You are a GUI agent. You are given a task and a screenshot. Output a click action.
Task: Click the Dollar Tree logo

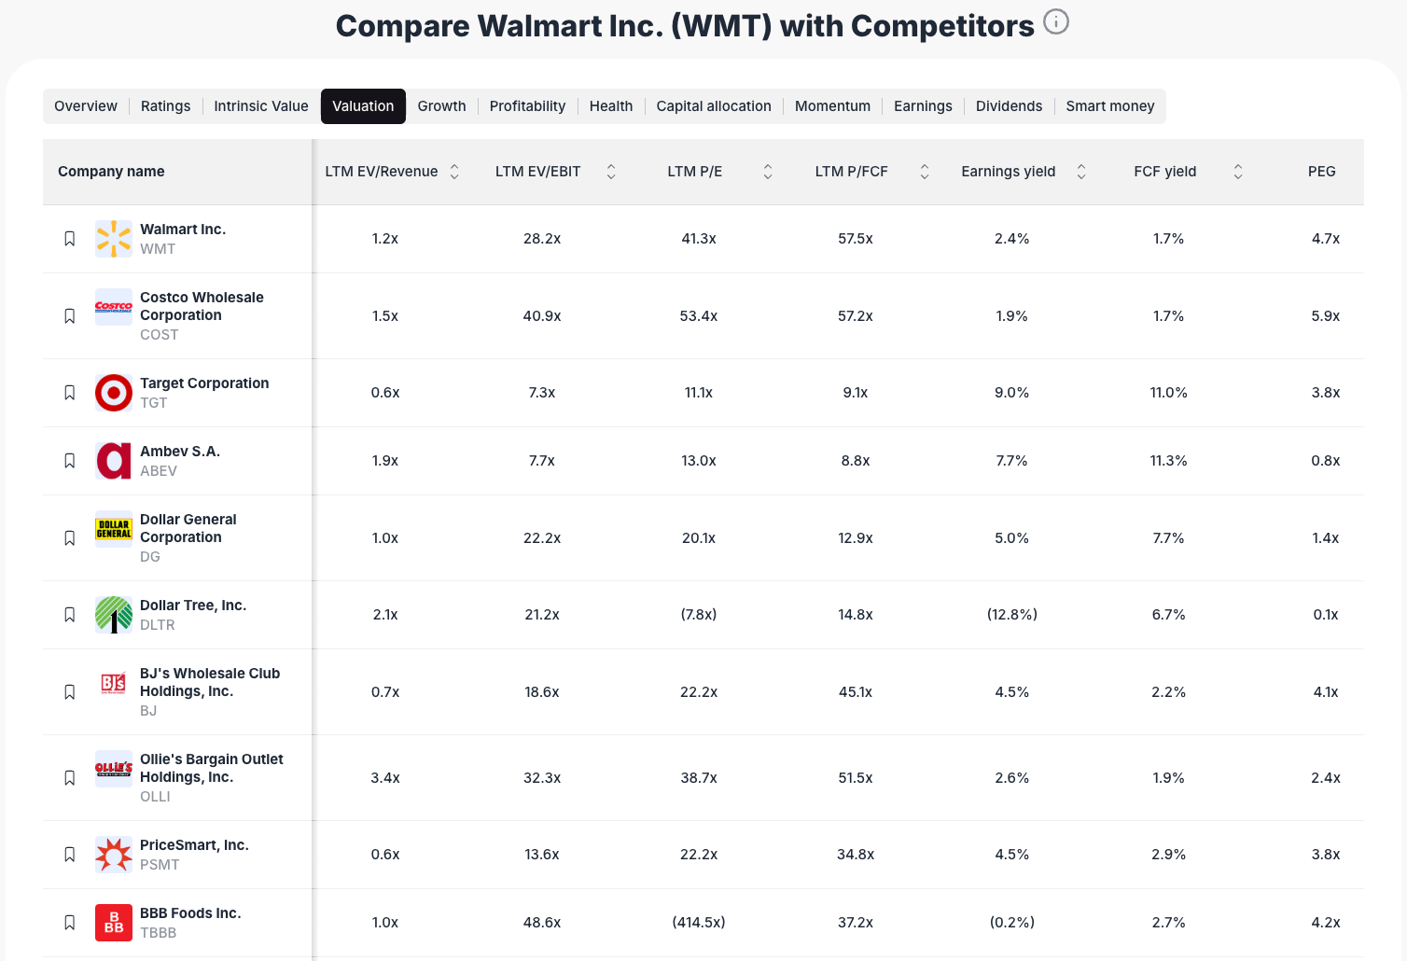113,614
